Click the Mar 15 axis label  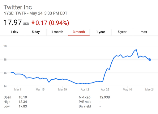click(x=40, y=90)
